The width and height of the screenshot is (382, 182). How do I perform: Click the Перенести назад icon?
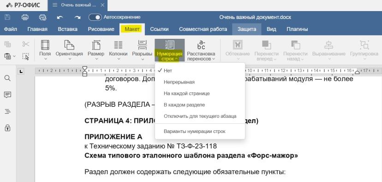pyautogui.click(x=296, y=45)
